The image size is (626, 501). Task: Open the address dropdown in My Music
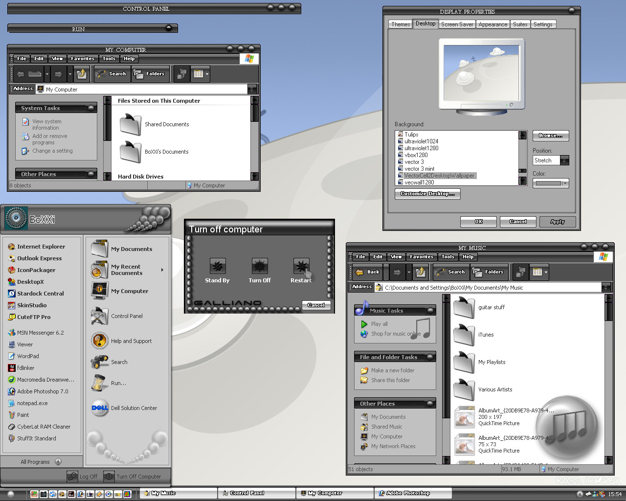coord(606,288)
